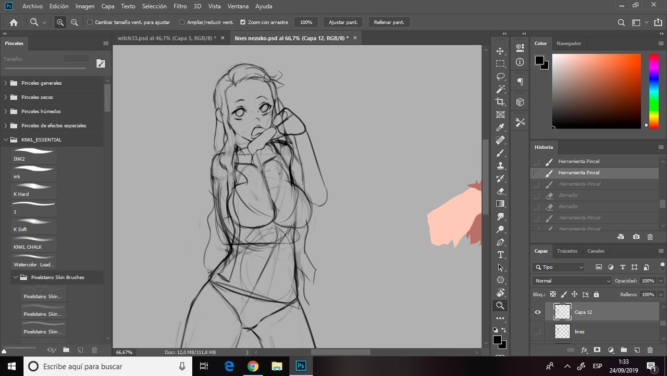Toggle lock transparent pixels
The image size is (667, 376).
coord(553,294)
